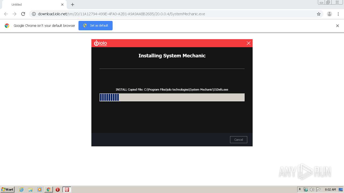344x193 pixels.
Task: Open Windows Explorer from taskbar
Action: (x=30, y=190)
